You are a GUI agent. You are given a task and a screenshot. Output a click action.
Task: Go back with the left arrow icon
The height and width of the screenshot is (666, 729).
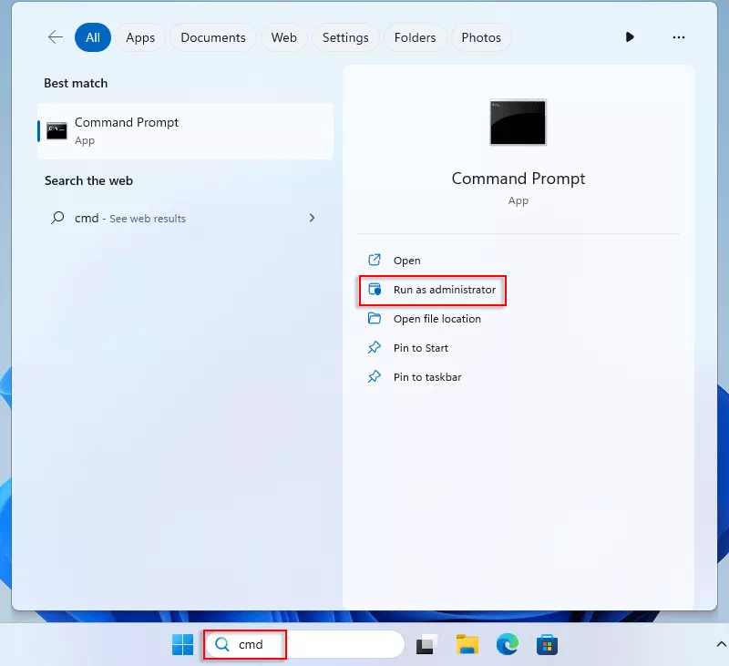pyautogui.click(x=56, y=37)
